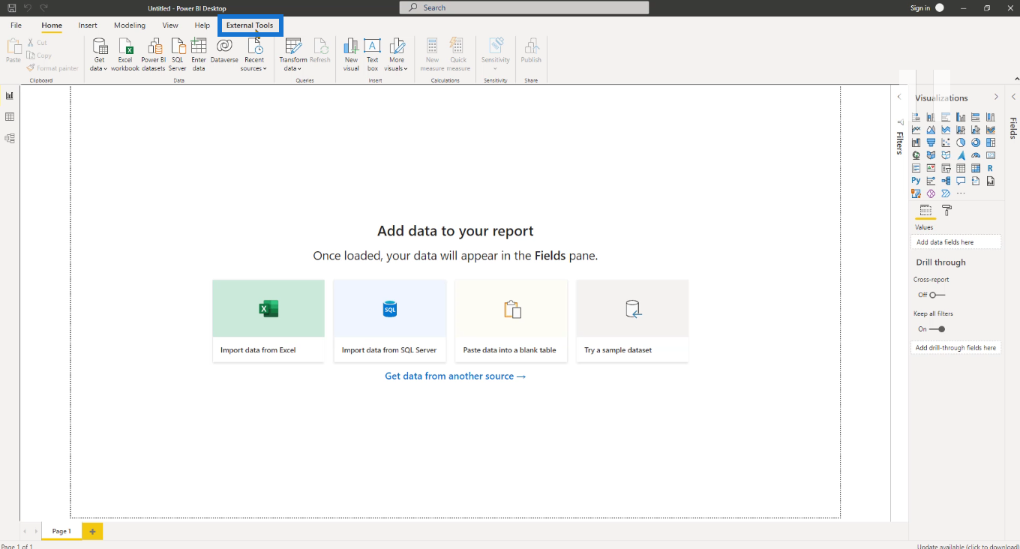This screenshot has height=549, width=1020.
Task: Select the Donut chart visual
Action: coord(976,142)
